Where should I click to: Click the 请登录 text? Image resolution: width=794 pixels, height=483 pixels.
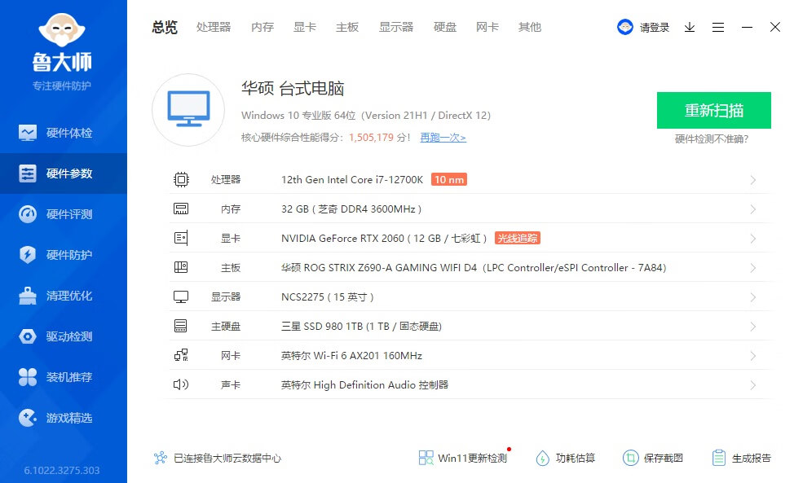coord(655,28)
